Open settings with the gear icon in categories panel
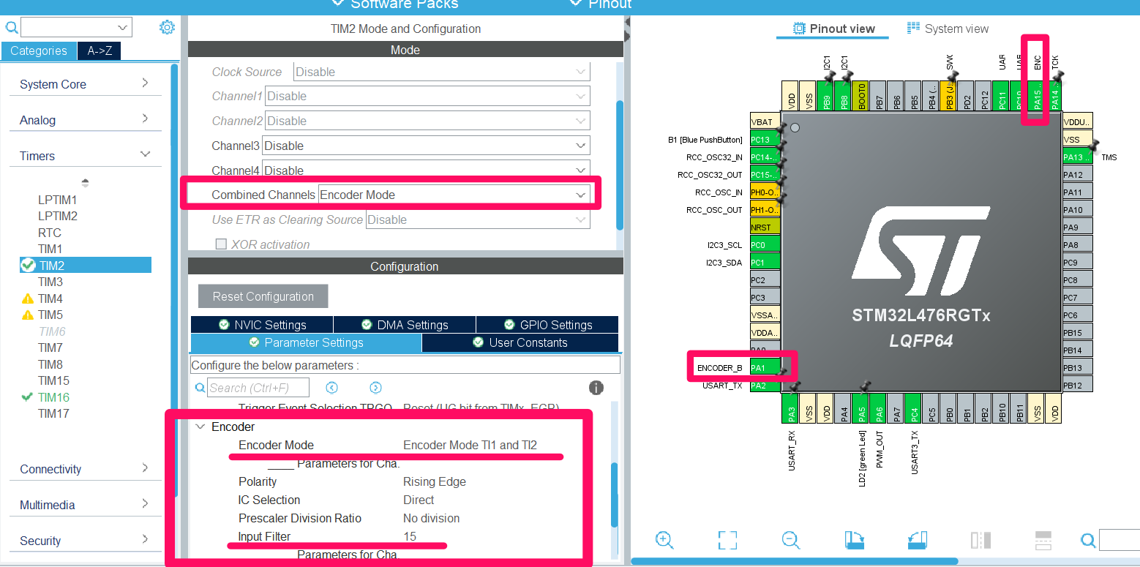 point(168,28)
